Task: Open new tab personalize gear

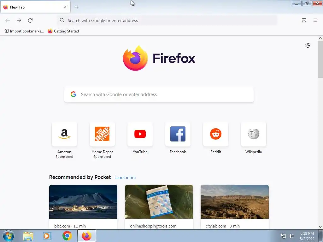Action: 308,45
